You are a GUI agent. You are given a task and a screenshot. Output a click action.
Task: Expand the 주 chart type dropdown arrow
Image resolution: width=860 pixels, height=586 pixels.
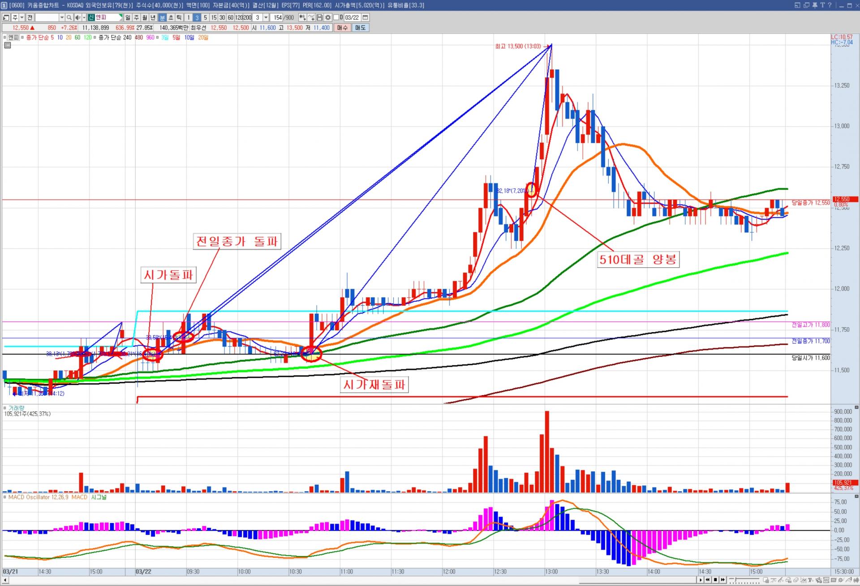click(x=21, y=17)
